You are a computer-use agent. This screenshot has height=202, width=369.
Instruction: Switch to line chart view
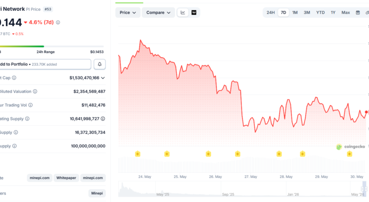click(x=183, y=12)
